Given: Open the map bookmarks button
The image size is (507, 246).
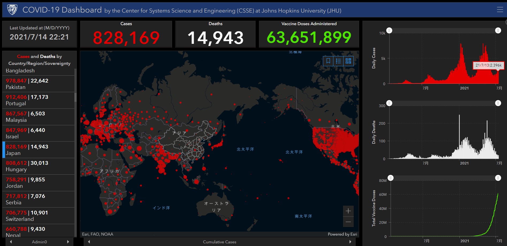Looking at the screenshot, I should (x=328, y=61).
